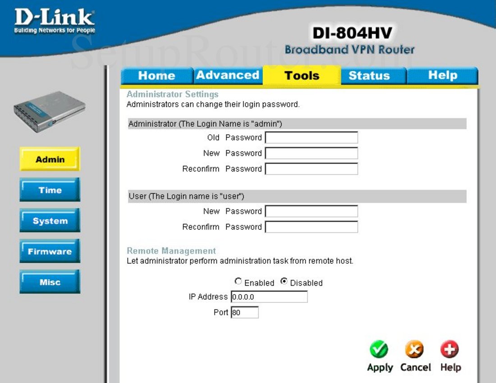The image size is (496, 383).
Task: Open the Home tab
Action: point(157,76)
